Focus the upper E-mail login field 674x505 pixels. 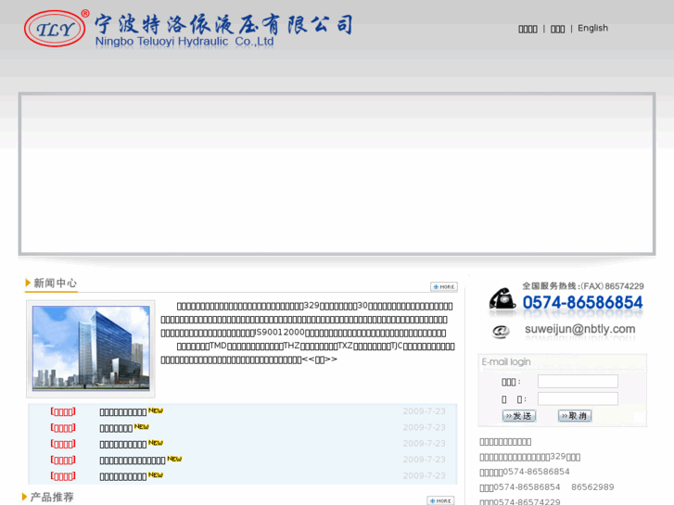click(x=578, y=381)
